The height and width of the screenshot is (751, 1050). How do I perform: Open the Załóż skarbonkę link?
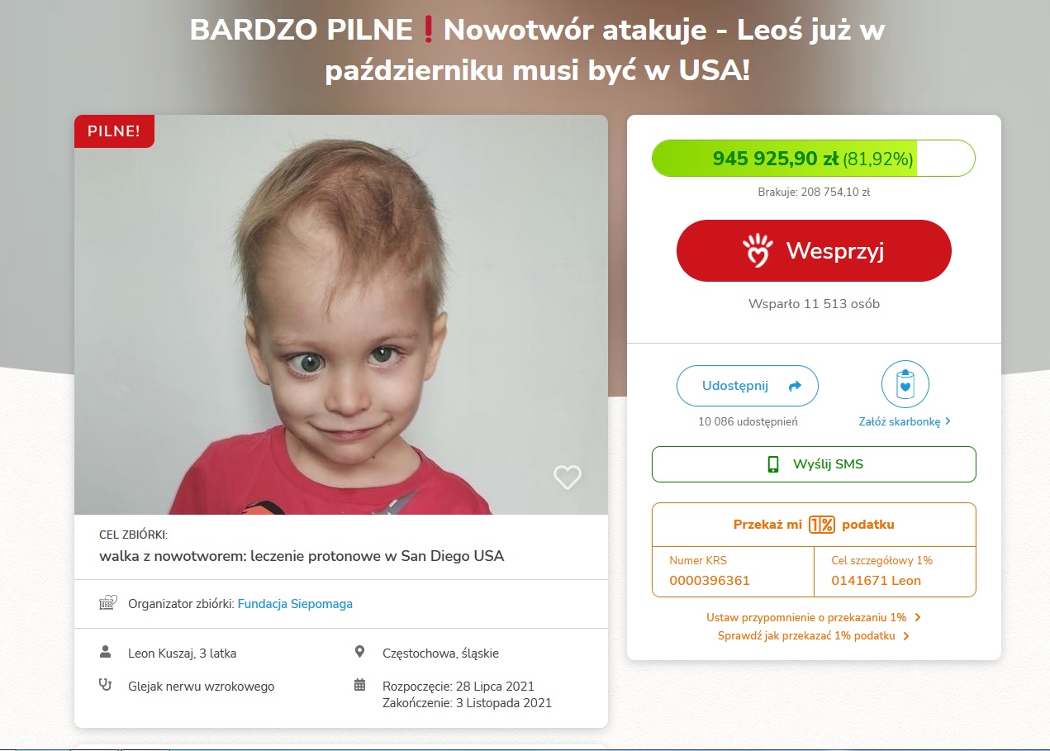click(x=905, y=421)
